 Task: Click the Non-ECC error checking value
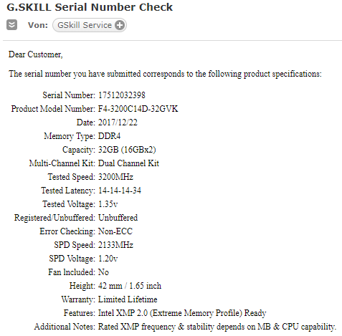[x=115, y=231]
